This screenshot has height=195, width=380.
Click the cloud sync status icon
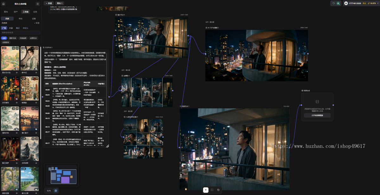pyautogui.click(x=333, y=3)
